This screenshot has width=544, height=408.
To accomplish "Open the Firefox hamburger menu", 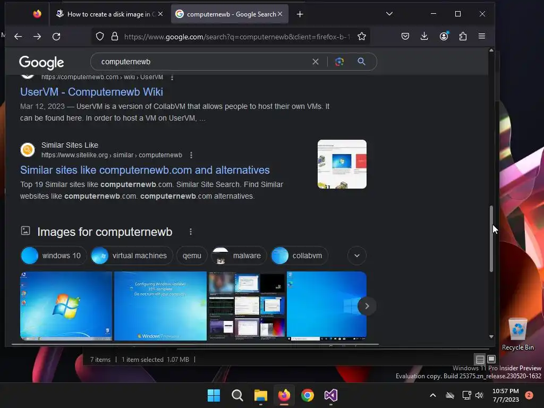I will [481, 36].
